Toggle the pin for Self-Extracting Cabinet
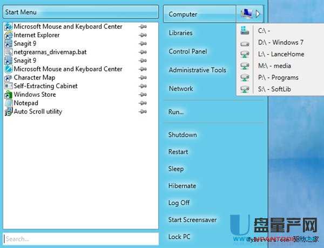 pos(143,86)
